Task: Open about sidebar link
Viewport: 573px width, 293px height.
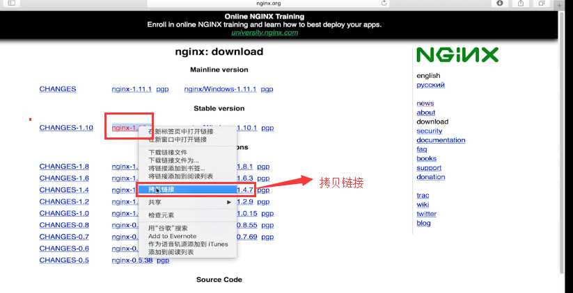Action: [x=425, y=112]
